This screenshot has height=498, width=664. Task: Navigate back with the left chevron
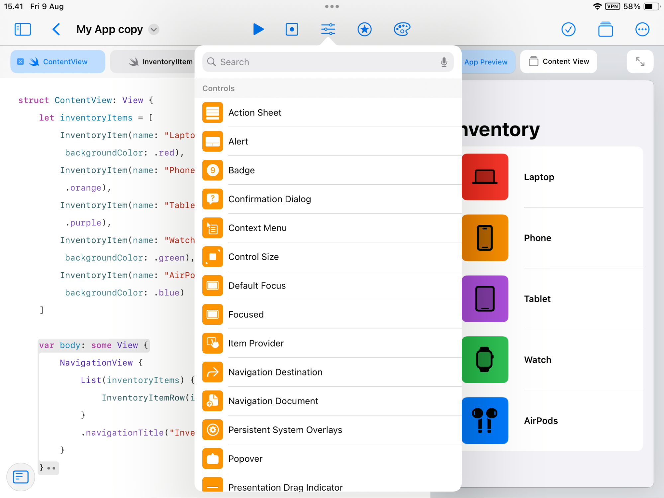[x=56, y=29]
